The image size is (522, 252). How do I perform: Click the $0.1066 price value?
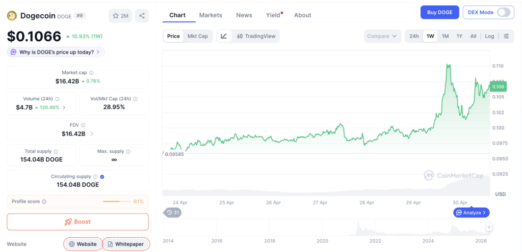click(34, 36)
